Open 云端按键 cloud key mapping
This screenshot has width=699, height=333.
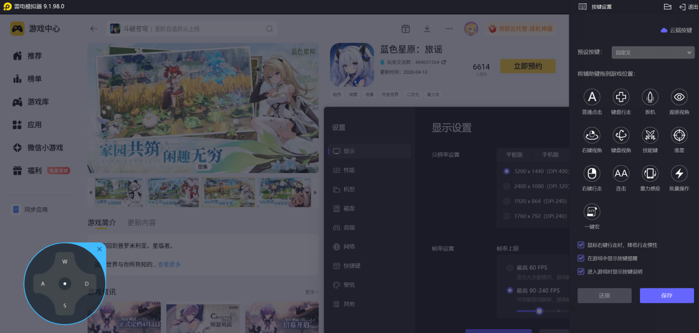point(676,30)
